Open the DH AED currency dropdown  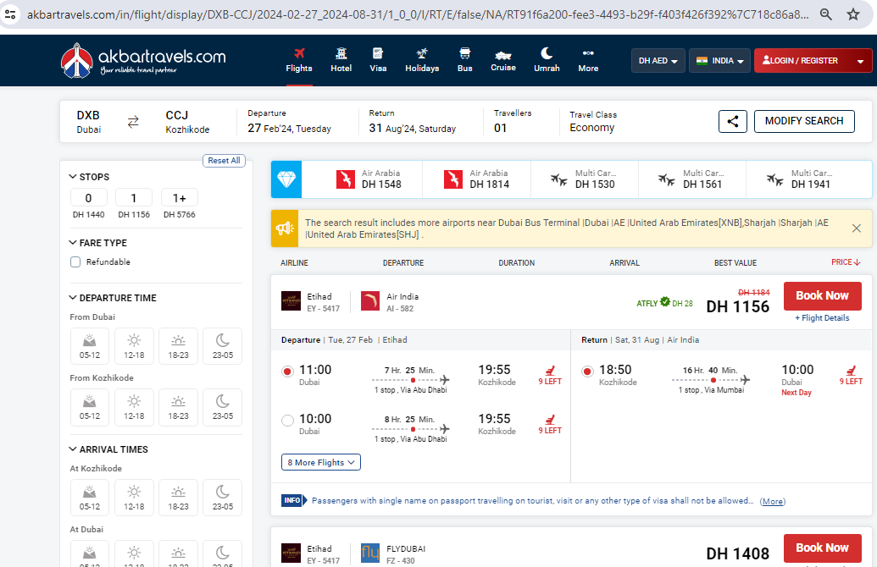658,60
